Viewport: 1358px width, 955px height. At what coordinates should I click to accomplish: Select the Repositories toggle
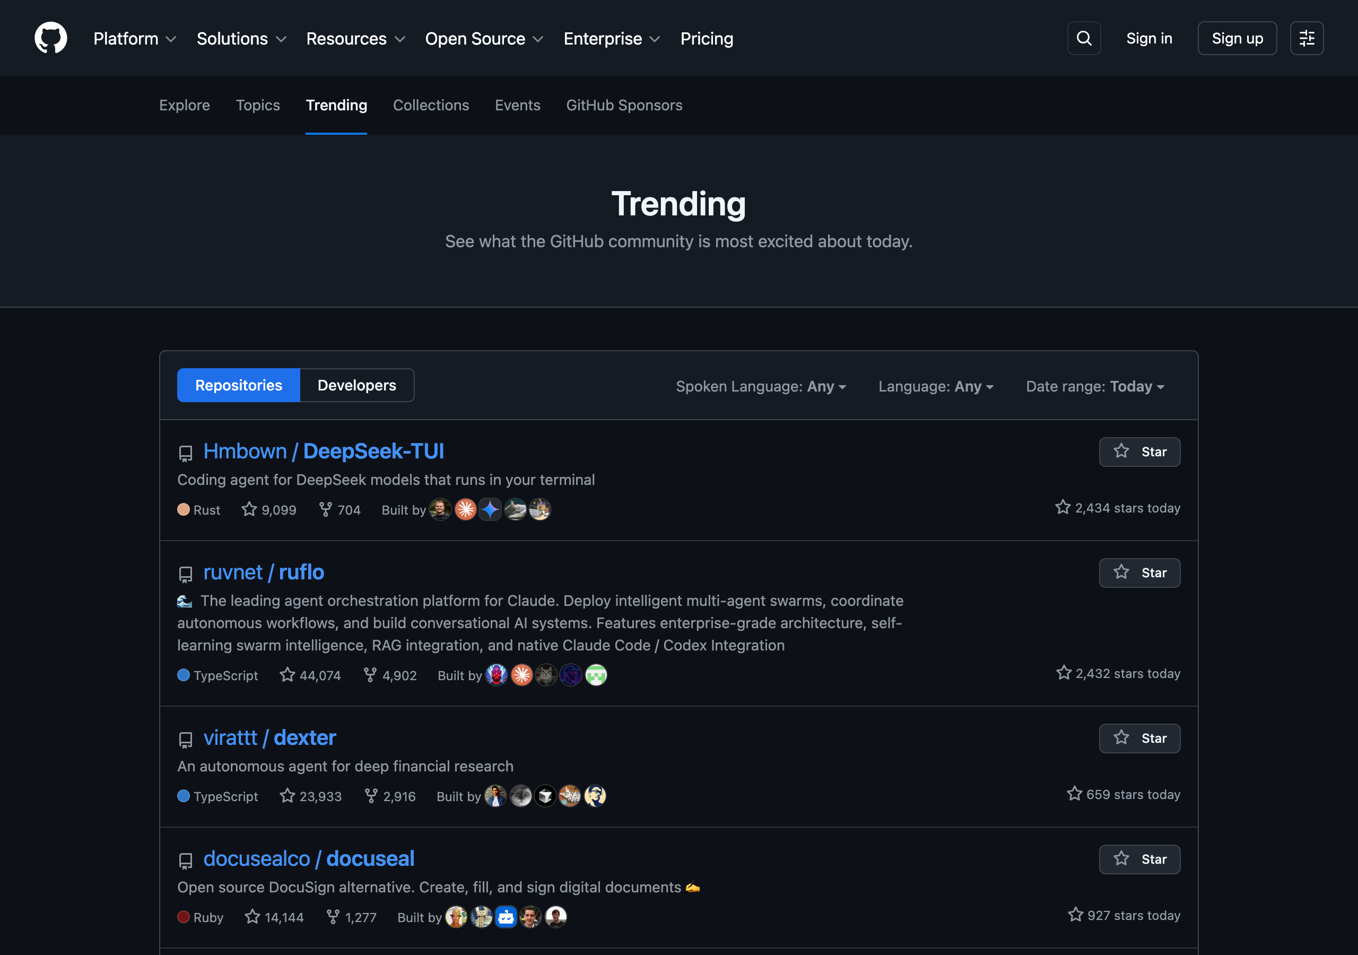click(x=239, y=385)
